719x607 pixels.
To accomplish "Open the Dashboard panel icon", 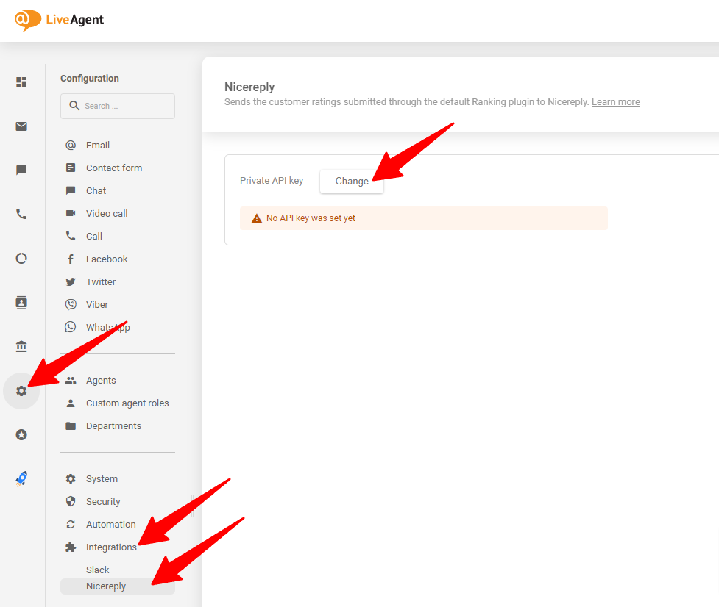I will (21, 82).
